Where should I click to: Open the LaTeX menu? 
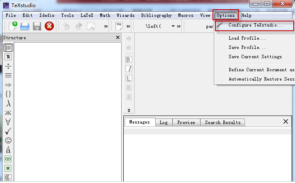point(87,15)
